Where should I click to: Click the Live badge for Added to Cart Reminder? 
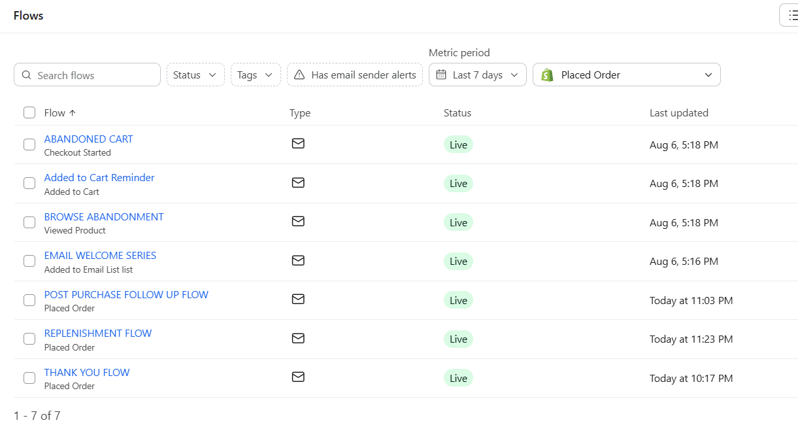tap(458, 184)
